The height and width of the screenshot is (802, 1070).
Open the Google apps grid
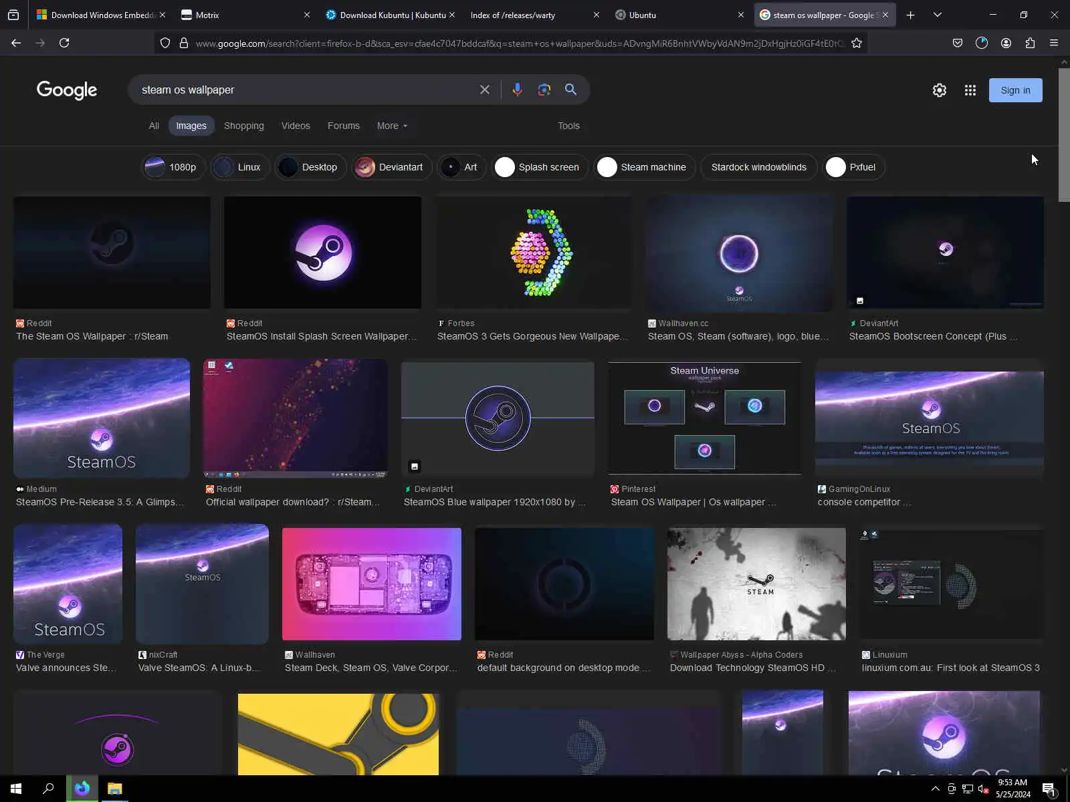(x=970, y=90)
